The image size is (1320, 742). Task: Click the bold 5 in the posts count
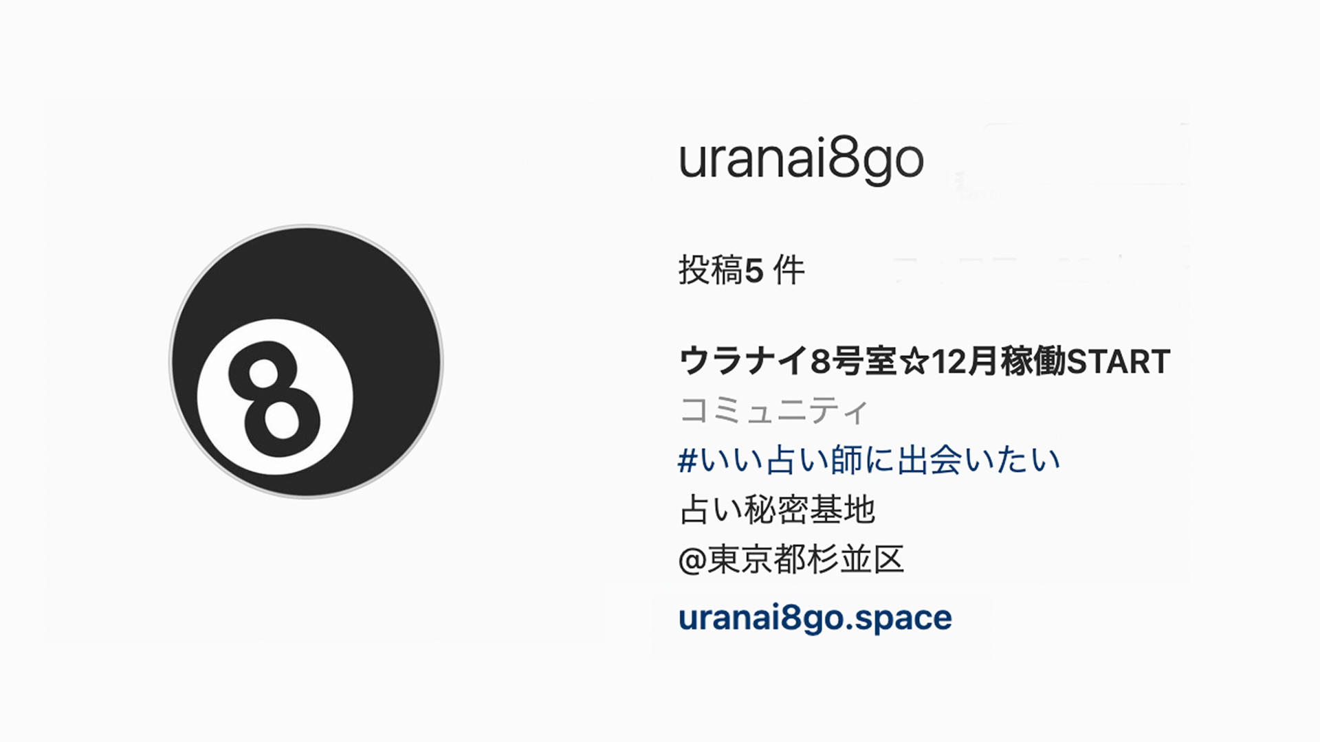tap(753, 271)
